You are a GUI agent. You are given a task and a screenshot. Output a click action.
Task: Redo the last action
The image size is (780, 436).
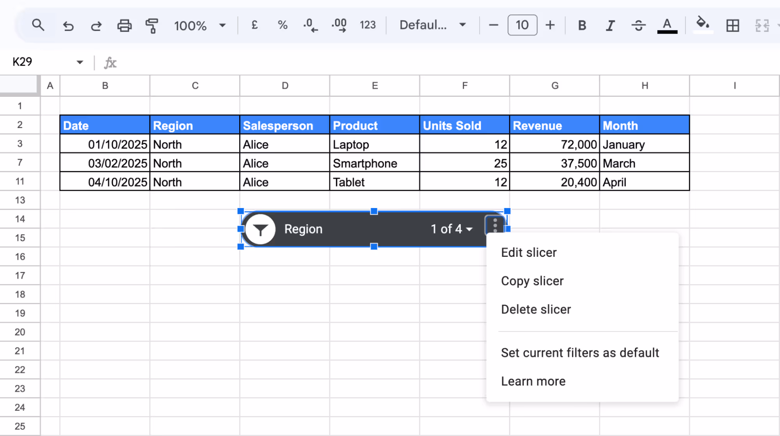tap(96, 25)
